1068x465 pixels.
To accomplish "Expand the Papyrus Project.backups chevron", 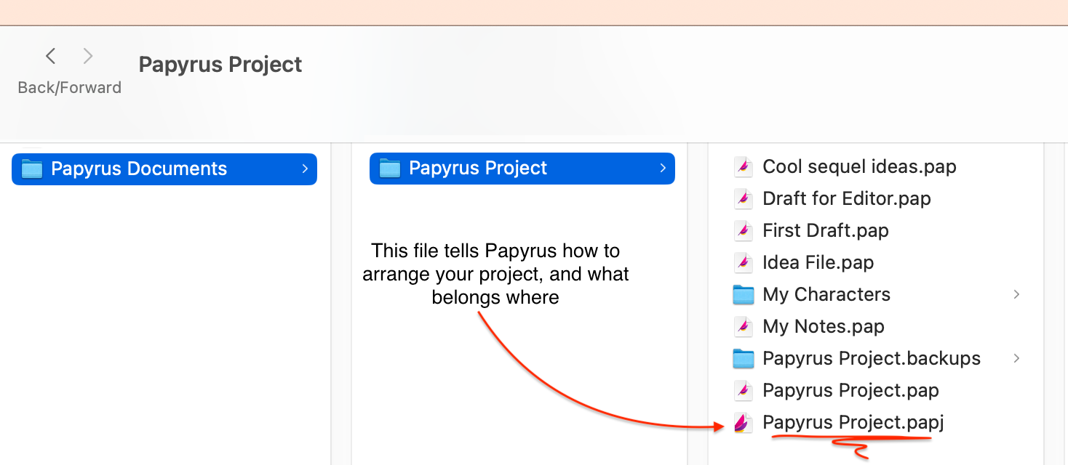I will [1016, 358].
